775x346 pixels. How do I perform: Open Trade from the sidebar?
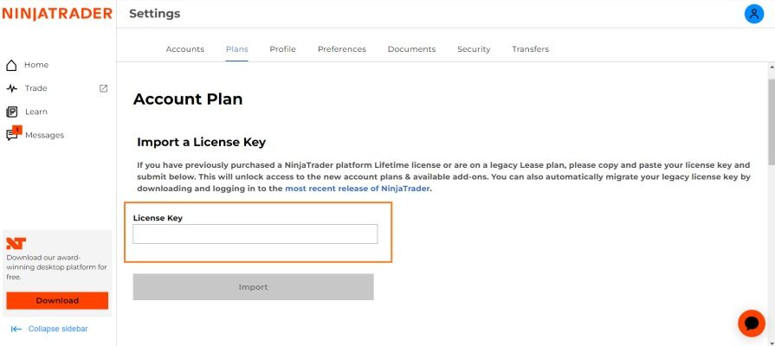click(x=36, y=88)
